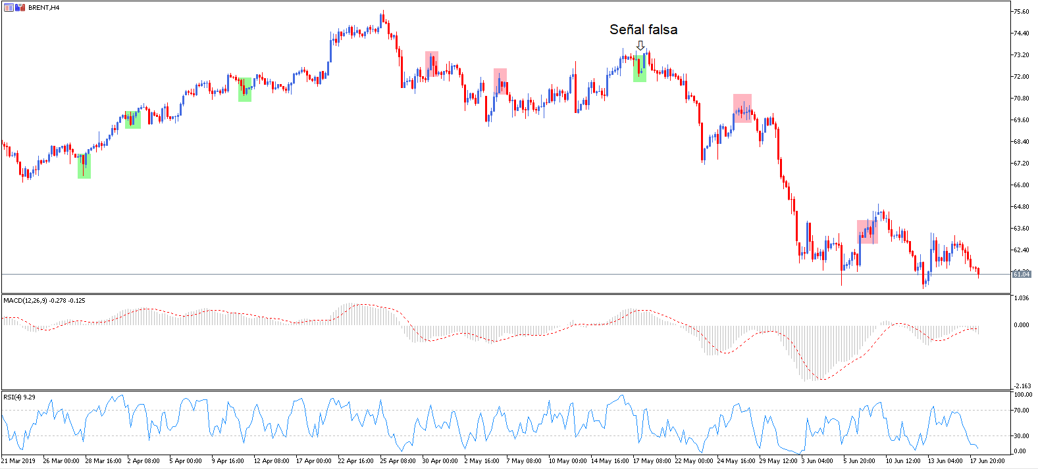Click the RSI 30.00 level label
Viewport: 1038px width, 469px height.
point(1022,436)
